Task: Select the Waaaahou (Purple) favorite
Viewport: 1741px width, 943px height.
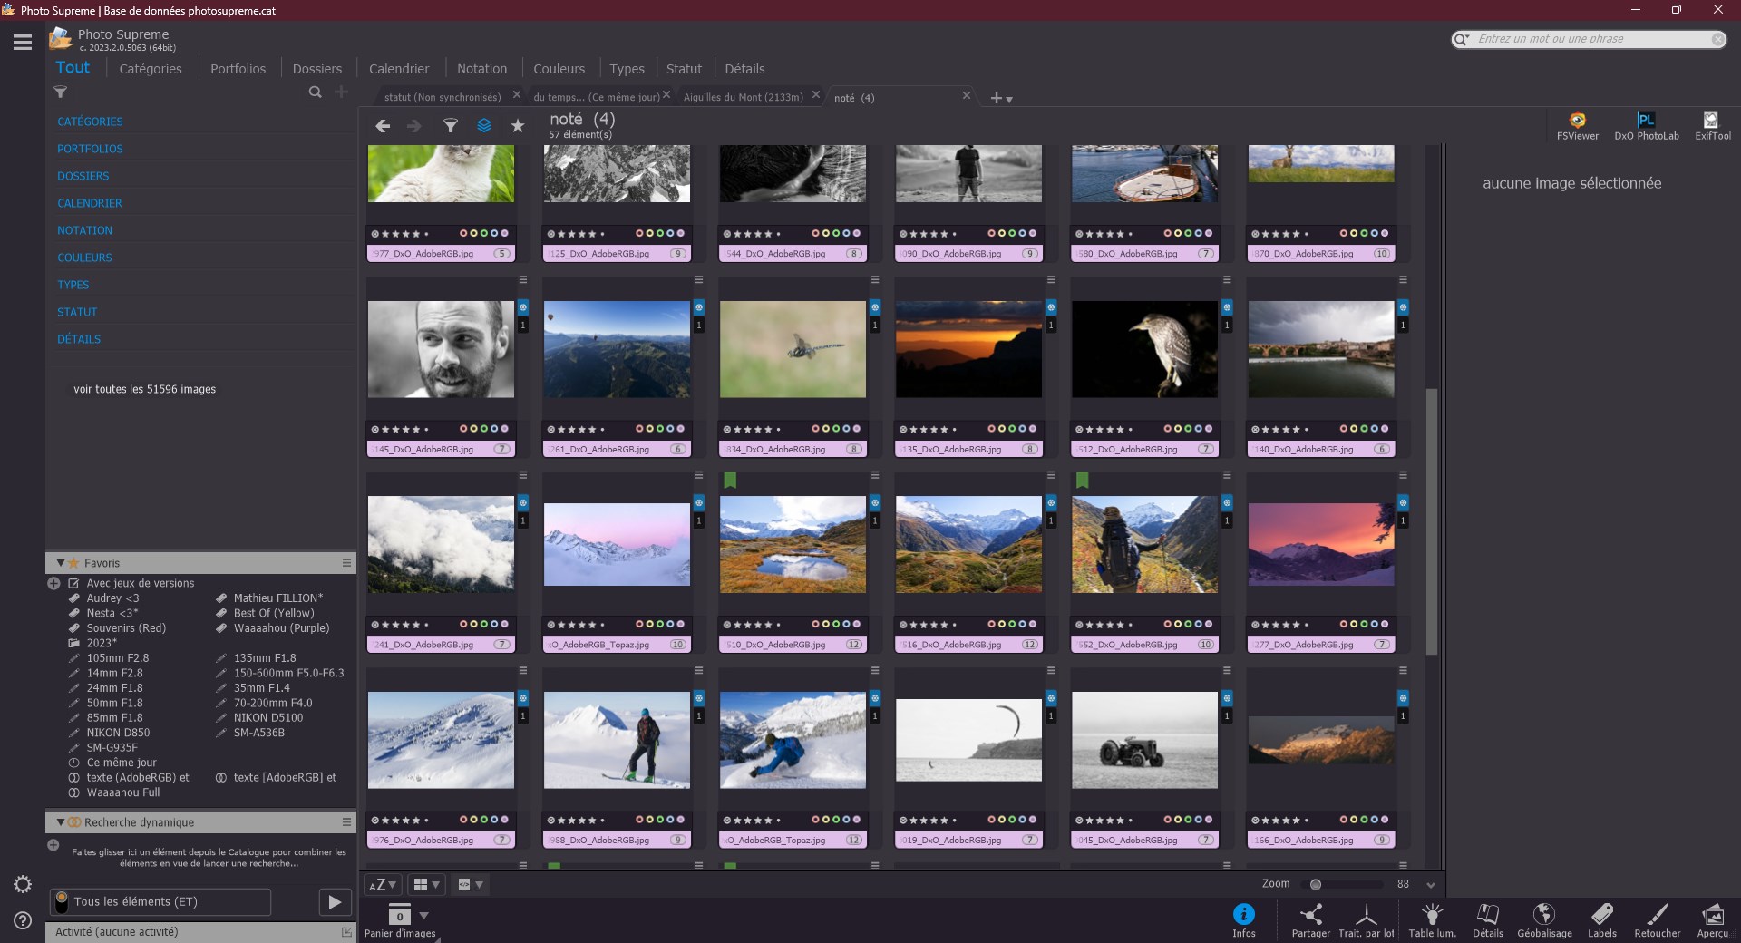Action: click(x=281, y=628)
